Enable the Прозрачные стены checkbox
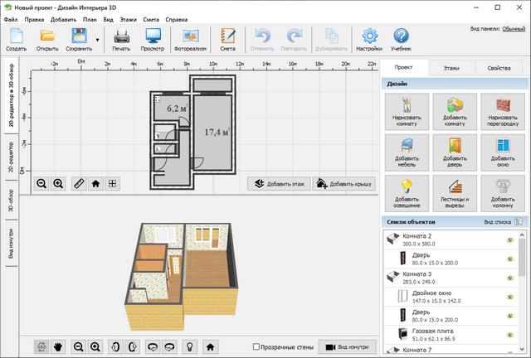Screen dimensions: 531x358 tap(256, 346)
